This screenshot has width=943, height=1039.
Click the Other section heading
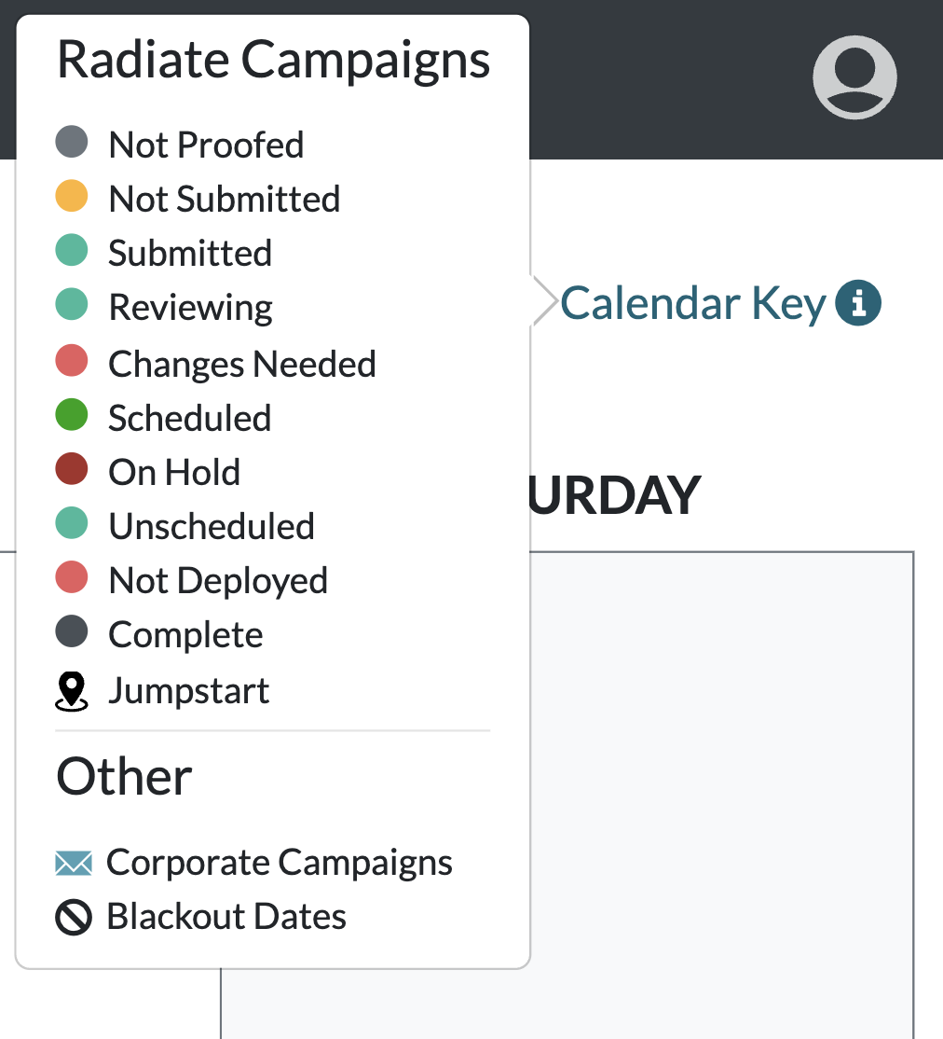pyautogui.click(x=124, y=776)
